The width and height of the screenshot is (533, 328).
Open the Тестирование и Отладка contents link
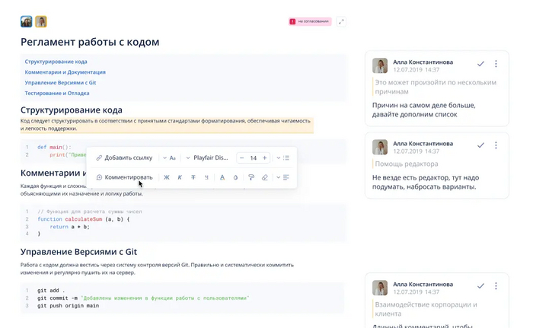(57, 93)
